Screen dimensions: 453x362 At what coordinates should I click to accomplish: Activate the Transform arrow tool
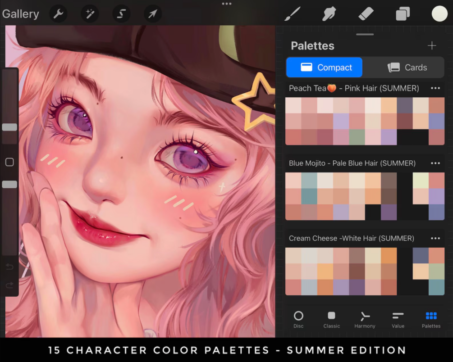tap(152, 14)
